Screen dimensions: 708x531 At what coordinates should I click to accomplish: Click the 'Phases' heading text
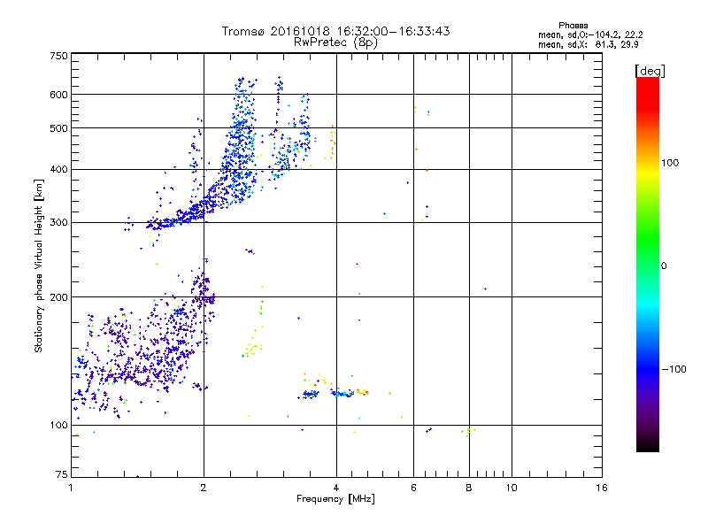tap(573, 26)
